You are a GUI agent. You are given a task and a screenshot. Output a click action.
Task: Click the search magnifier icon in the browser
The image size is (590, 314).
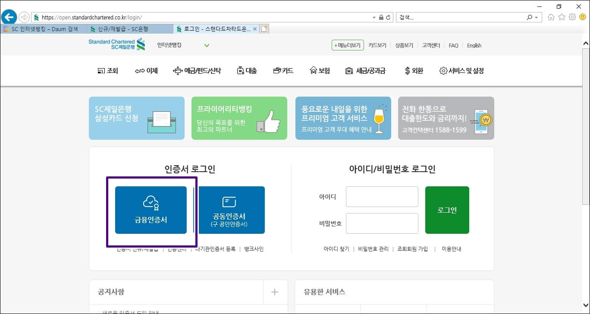coord(530,18)
